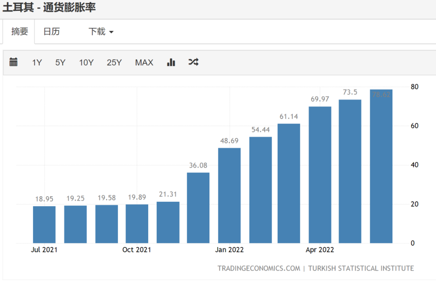The image size is (436, 291).
Task: Click the Apr 2022 axis label
Action: [x=320, y=249]
